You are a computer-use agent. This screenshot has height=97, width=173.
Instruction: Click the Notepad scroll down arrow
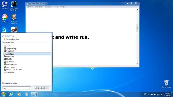[137, 64]
